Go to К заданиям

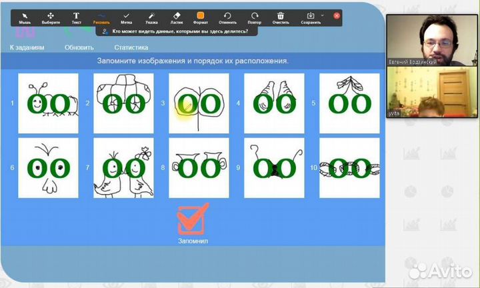pyautogui.click(x=27, y=47)
